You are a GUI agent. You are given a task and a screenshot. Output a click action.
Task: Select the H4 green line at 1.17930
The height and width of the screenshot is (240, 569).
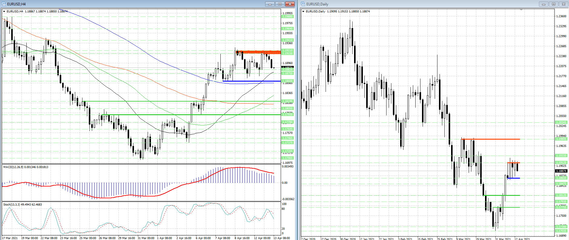pos(191,115)
